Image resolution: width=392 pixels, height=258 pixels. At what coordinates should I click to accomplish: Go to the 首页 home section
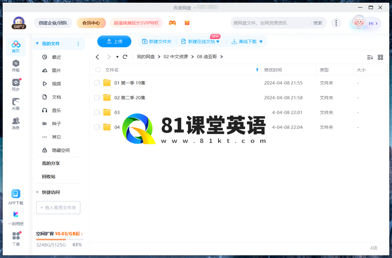point(16,47)
